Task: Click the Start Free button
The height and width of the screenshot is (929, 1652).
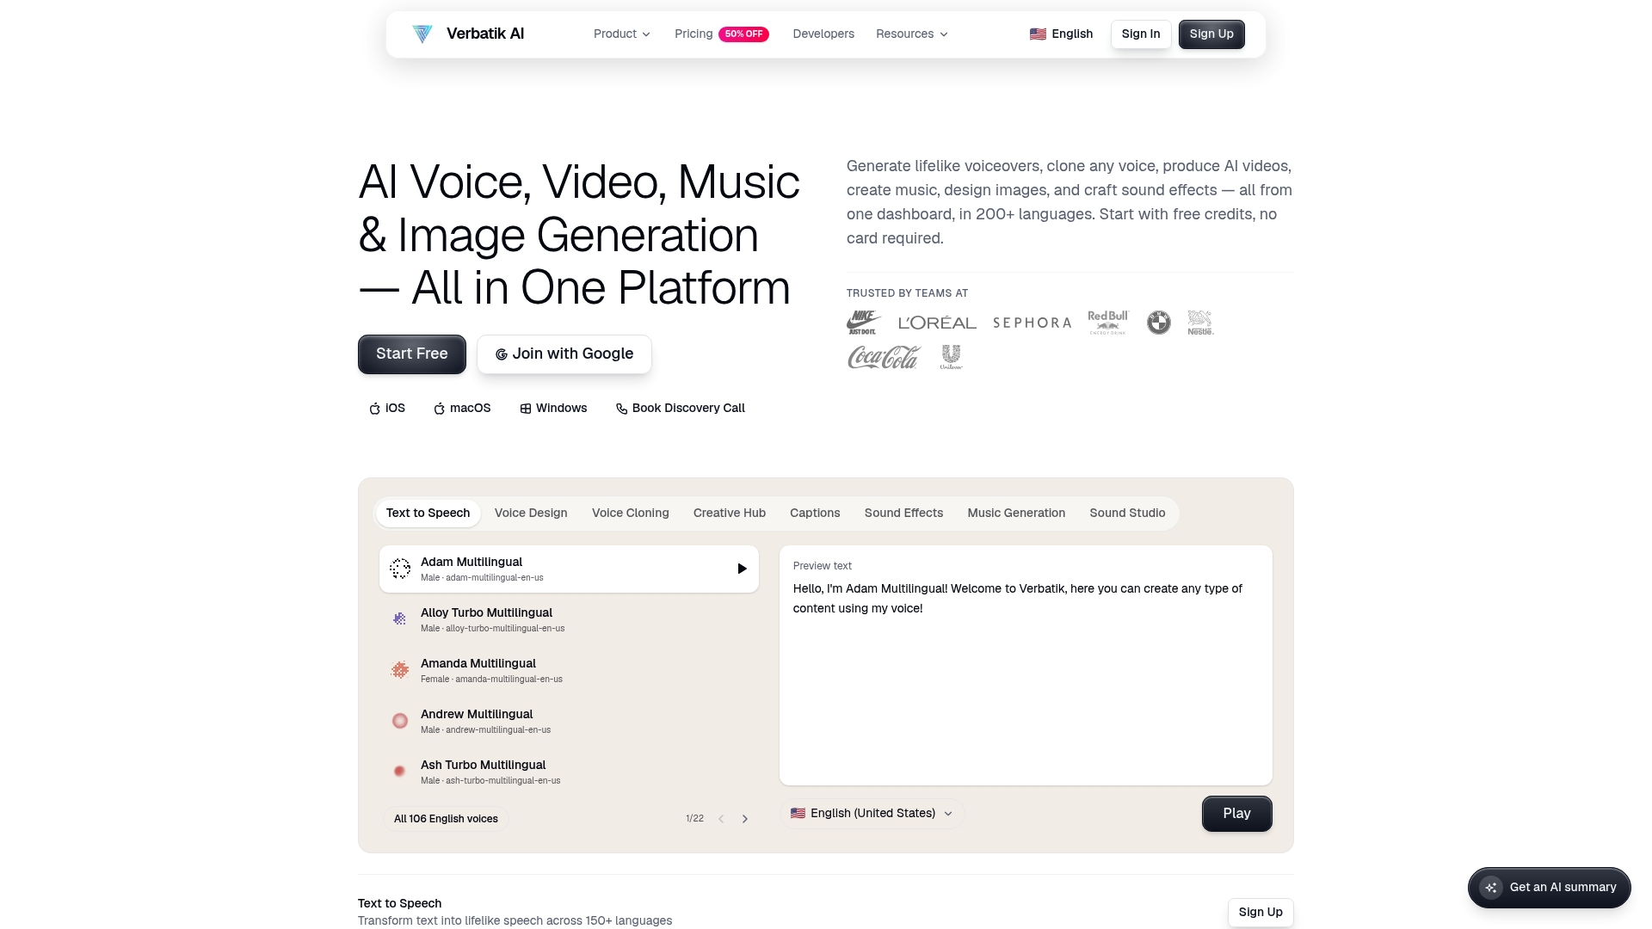Action: click(x=412, y=354)
